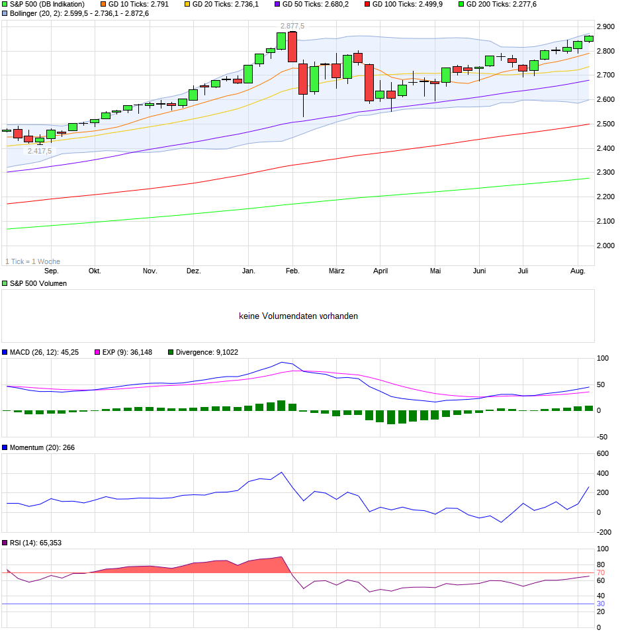Click the latest green August candlestick
This screenshot has height=634, width=622.
point(589,39)
